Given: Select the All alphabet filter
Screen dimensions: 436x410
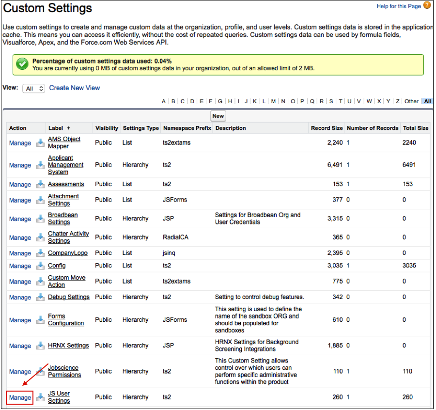Looking at the screenshot, I should coord(428,101).
